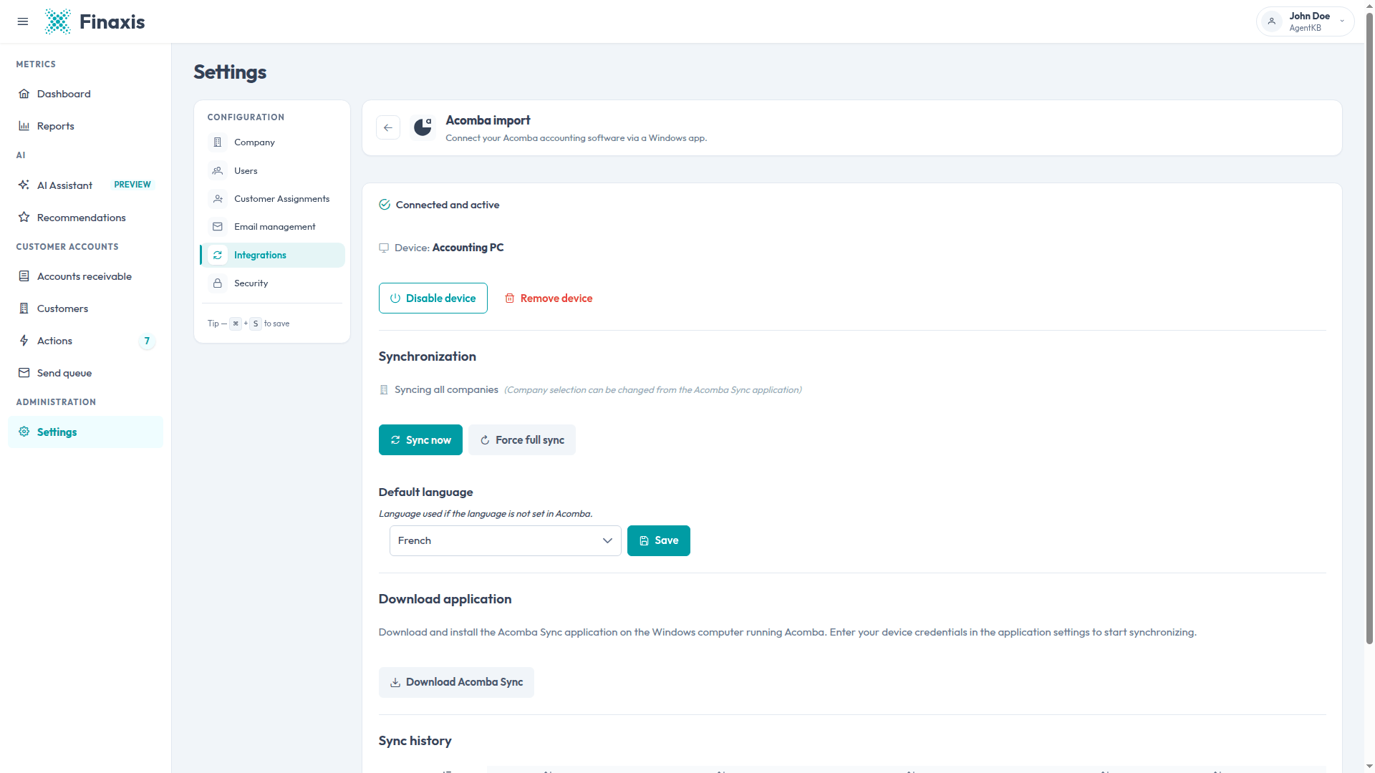
Task: Click the Accounts receivable document icon
Action: (24, 276)
